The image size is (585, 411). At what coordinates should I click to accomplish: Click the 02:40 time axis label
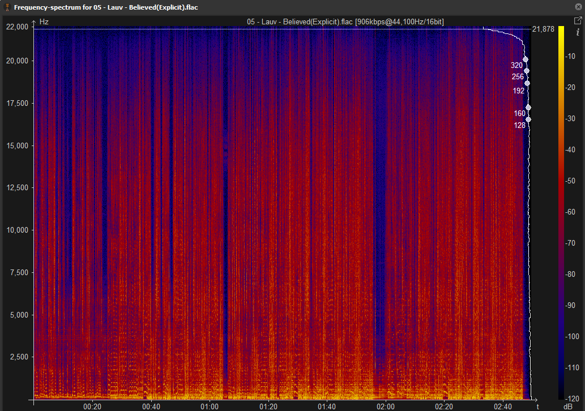(x=503, y=406)
